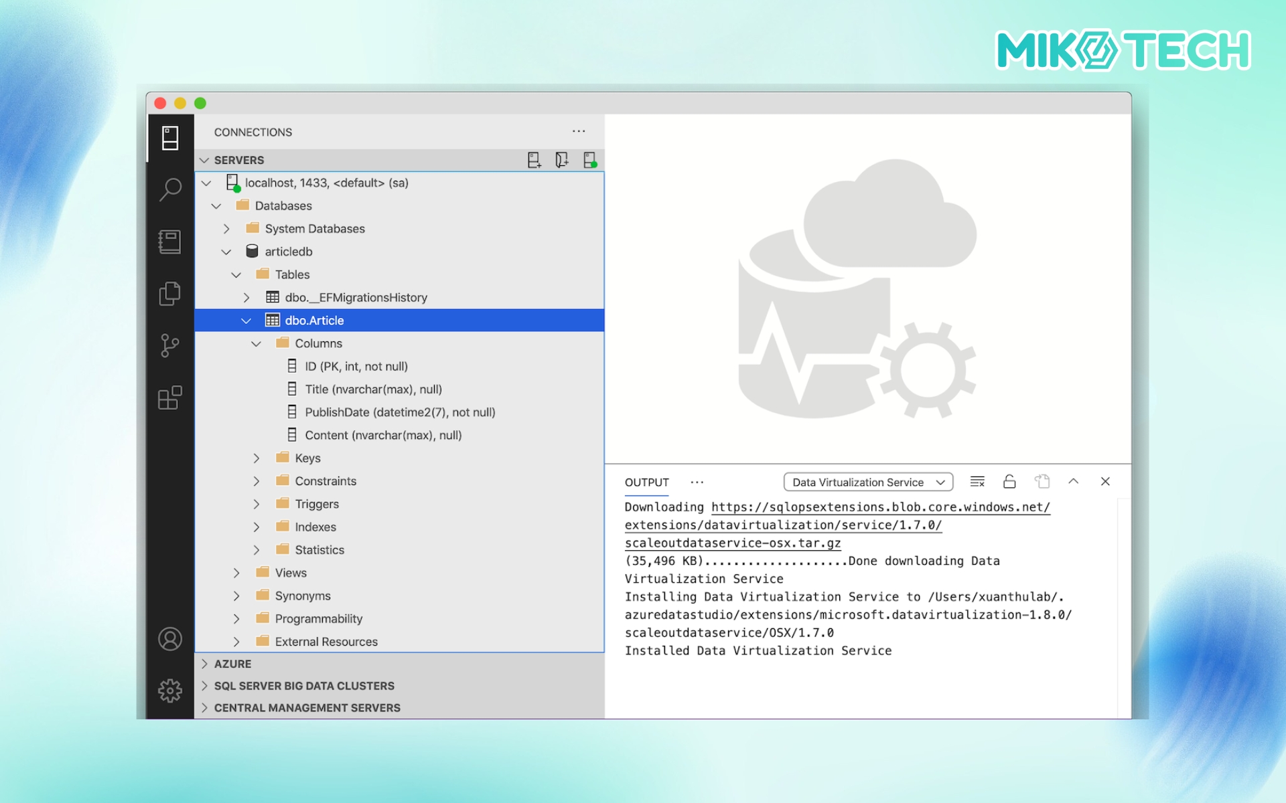Open the Connections more actions menu
The width and height of the screenshot is (1286, 803).
(579, 132)
